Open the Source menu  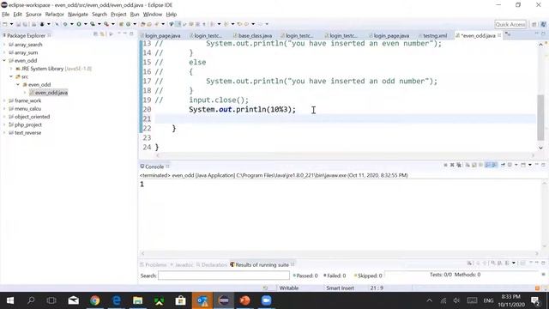pyautogui.click(x=33, y=15)
